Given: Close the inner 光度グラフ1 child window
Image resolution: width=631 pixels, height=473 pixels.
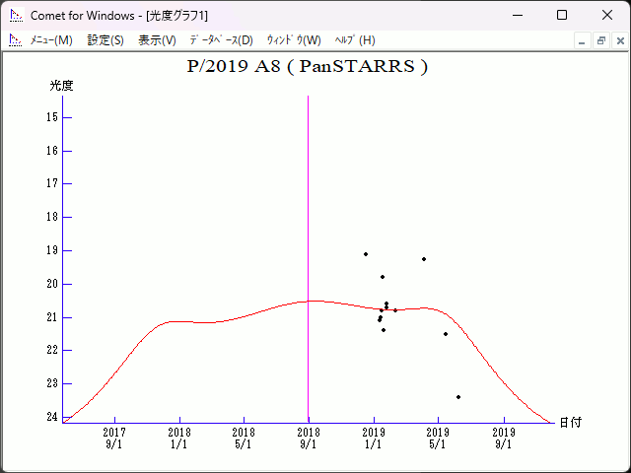Looking at the screenshot, I should pos(618,40).
